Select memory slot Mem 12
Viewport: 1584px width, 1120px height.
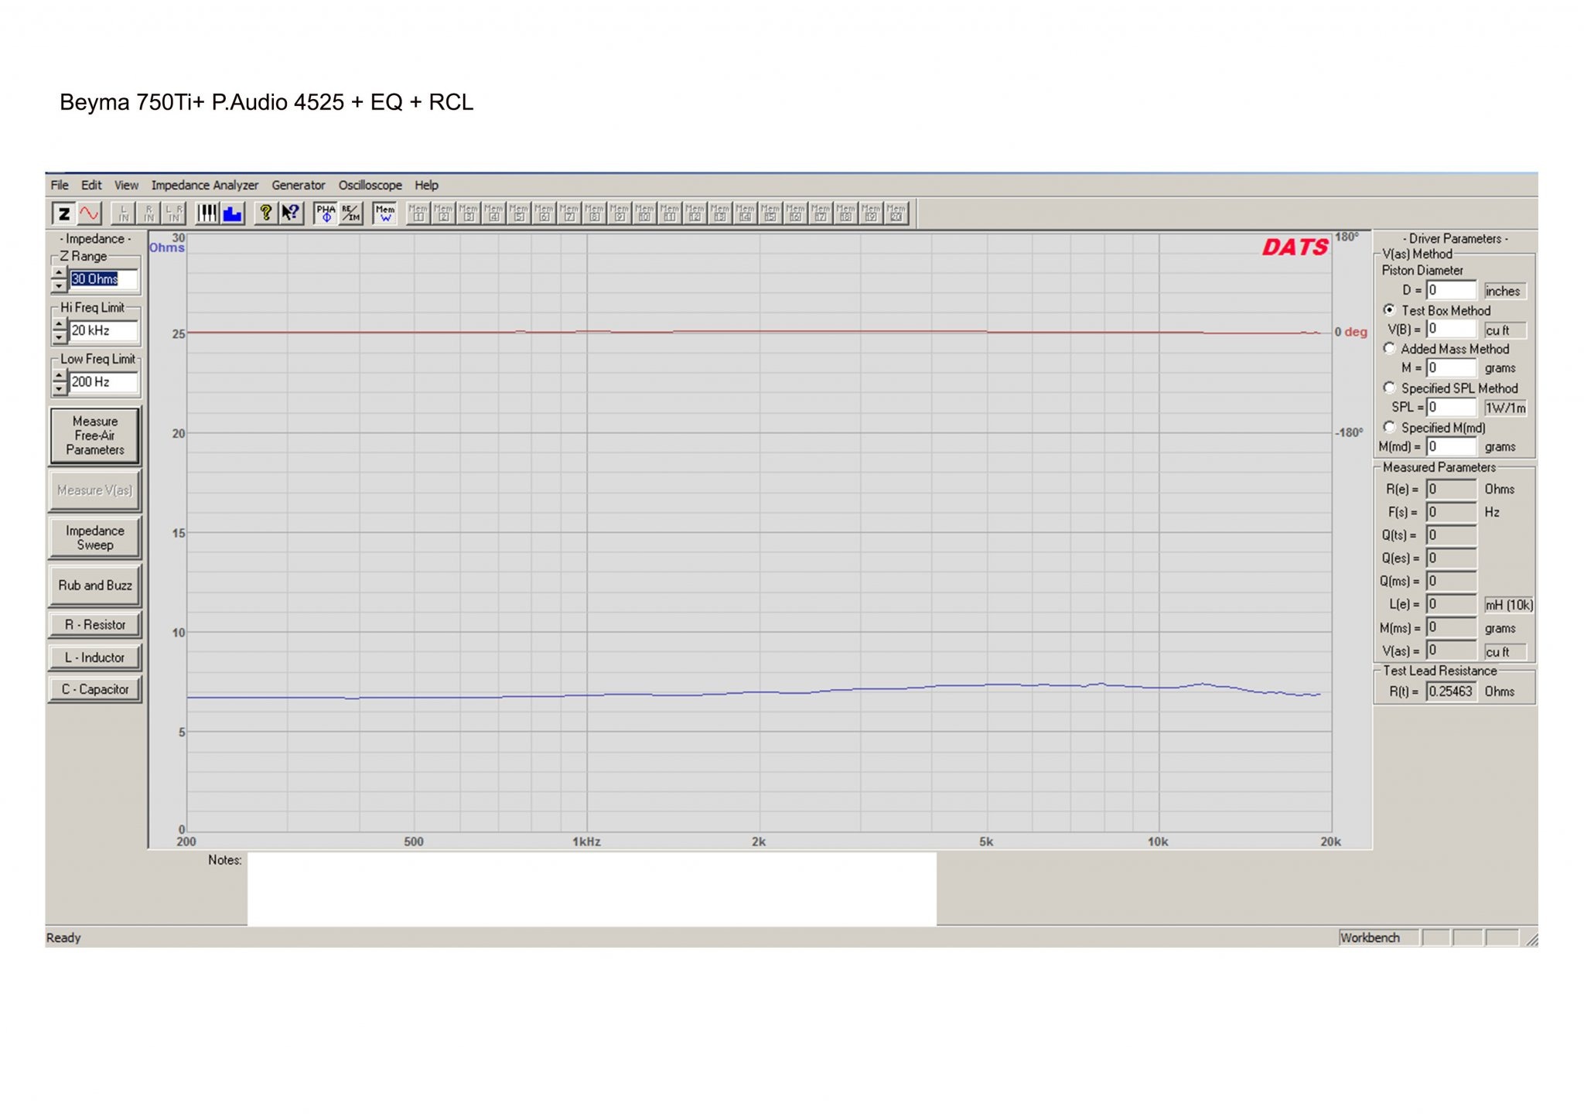[695, 213]
